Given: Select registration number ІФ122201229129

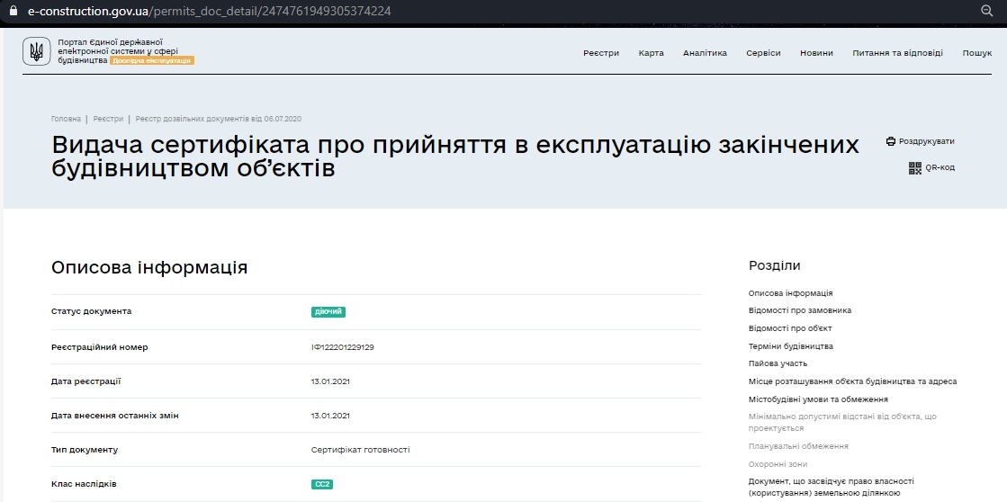Looking at the screenshot, I should tap(342, 347).
